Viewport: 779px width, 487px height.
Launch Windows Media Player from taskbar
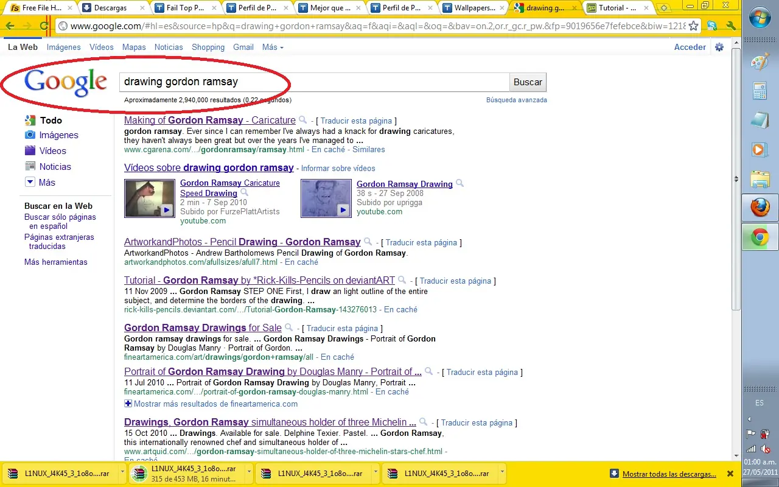click(x=760, y=149)
